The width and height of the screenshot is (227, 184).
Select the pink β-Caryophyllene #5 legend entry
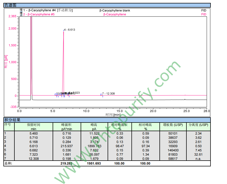pyautogui.click(x=39, y=14)
